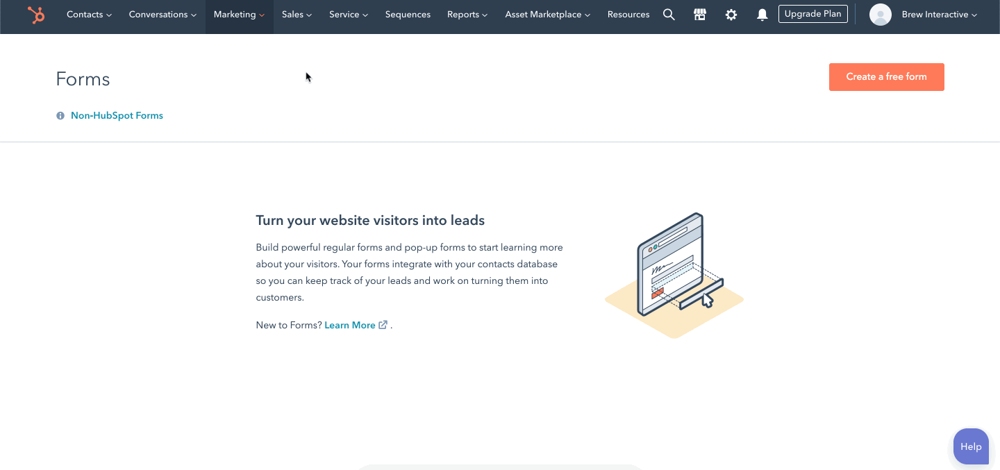
Task: Open the Settings gear icon
Action: (731, 15)
